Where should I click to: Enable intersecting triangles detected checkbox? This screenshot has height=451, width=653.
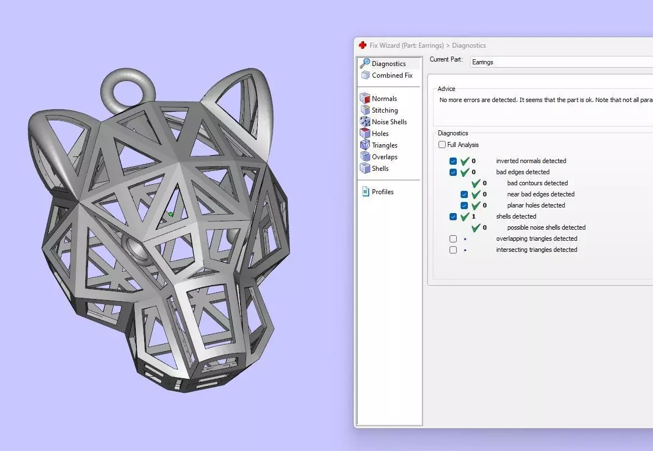pos(453,250)
